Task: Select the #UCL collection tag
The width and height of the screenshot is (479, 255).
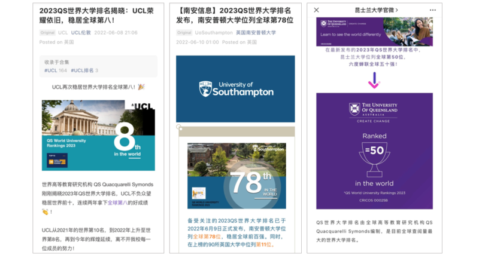Action: 55,70
